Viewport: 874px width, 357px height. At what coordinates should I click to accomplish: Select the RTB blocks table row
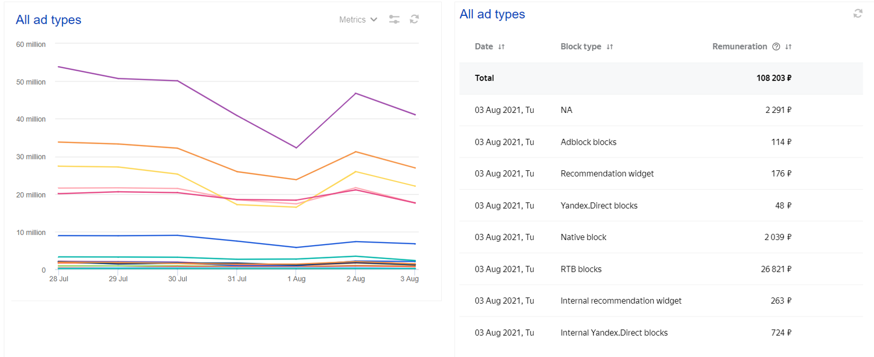coord(581,269)
